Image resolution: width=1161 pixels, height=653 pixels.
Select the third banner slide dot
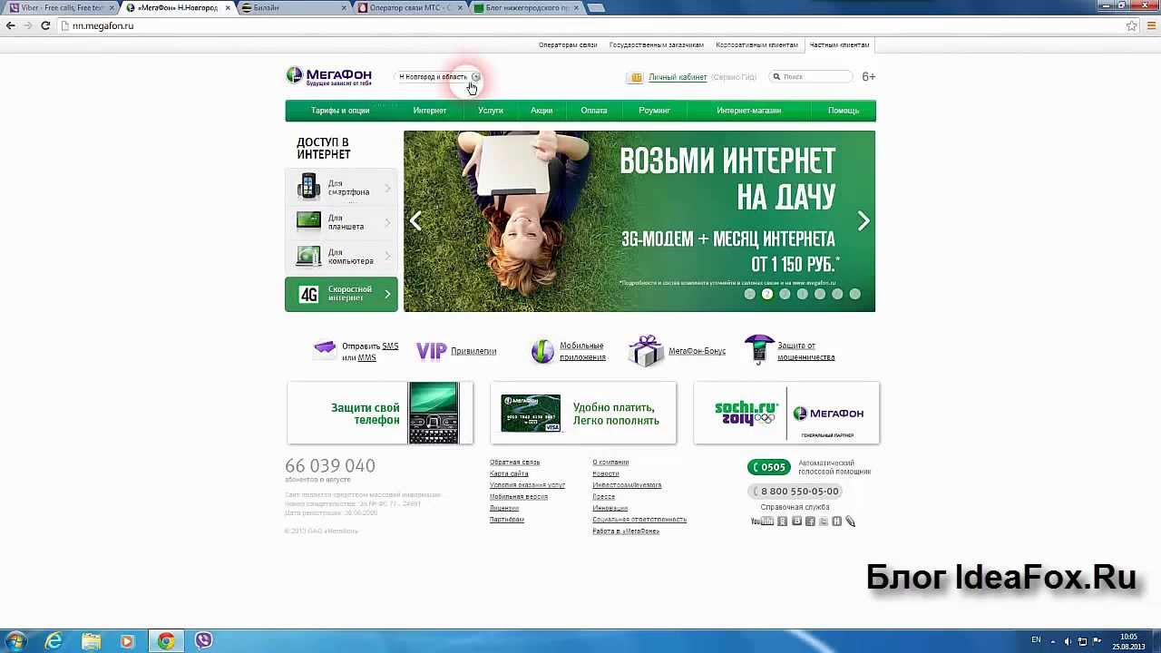point(785,294)
